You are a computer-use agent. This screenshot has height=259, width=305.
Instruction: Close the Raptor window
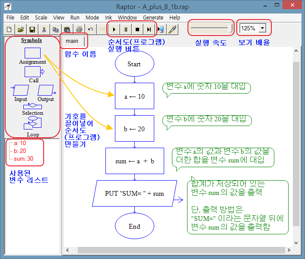click(292, 5)
